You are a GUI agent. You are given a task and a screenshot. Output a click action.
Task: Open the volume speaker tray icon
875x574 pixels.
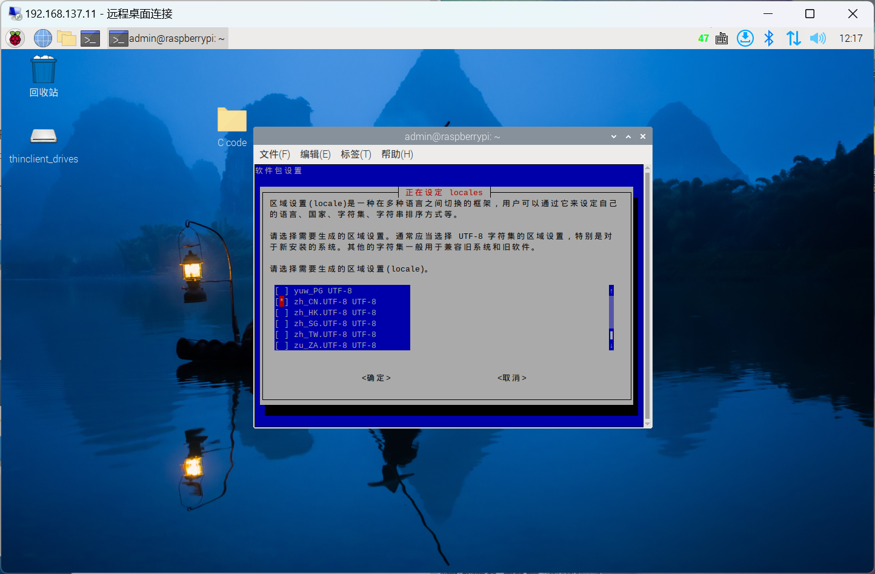(x=817, y=38)
